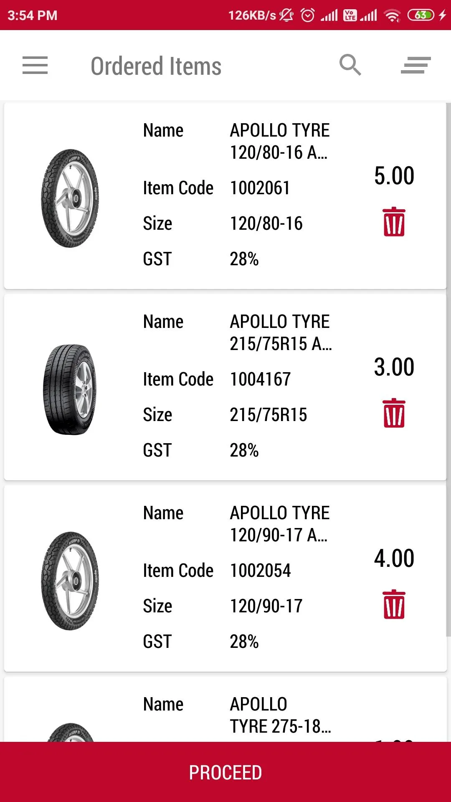Screen dimensions: 451x802
Task: Select quantity 3.00 of second item
Action: (x=394, y=367)
